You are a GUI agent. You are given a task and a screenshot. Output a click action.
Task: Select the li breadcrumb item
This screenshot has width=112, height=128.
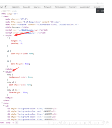pyautogui.click(x=17, y=123)
